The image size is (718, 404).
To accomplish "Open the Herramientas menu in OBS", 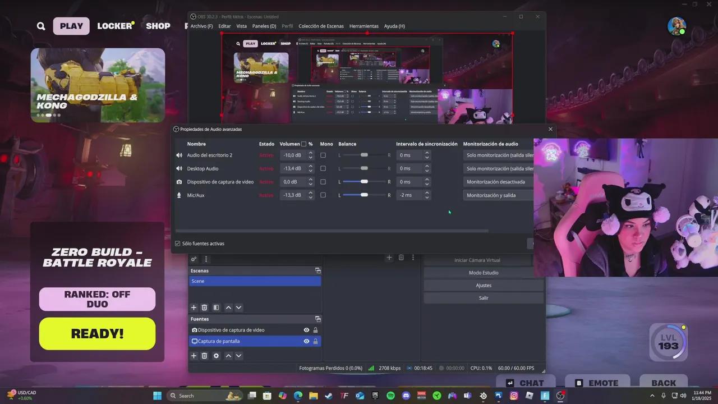I will [364, 26].
